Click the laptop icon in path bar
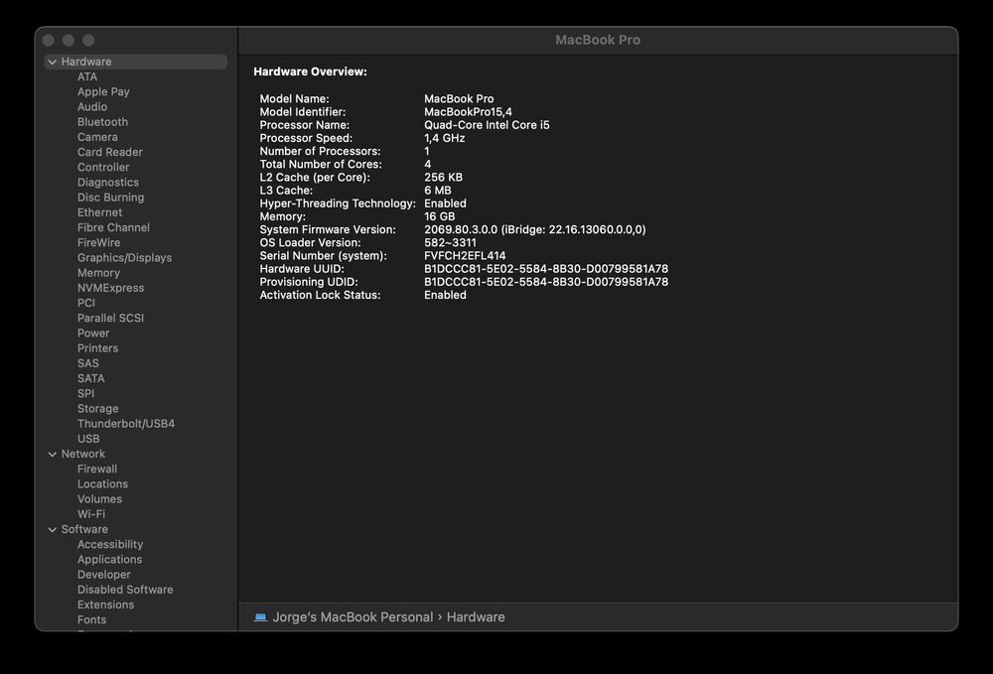 click(x=260, y=617)
